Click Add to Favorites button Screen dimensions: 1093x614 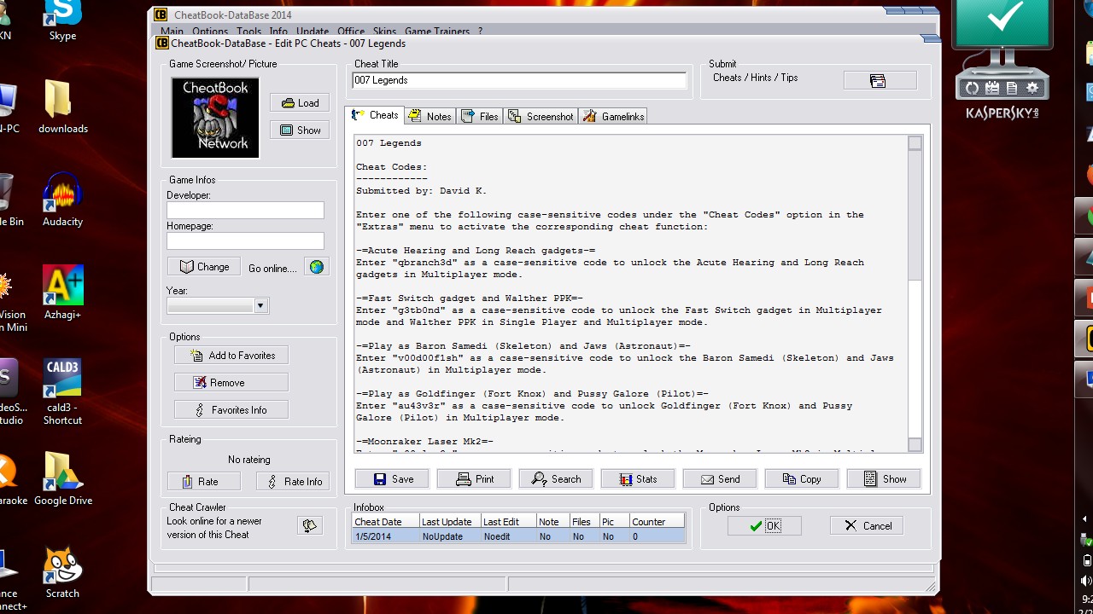pos(231,356)
